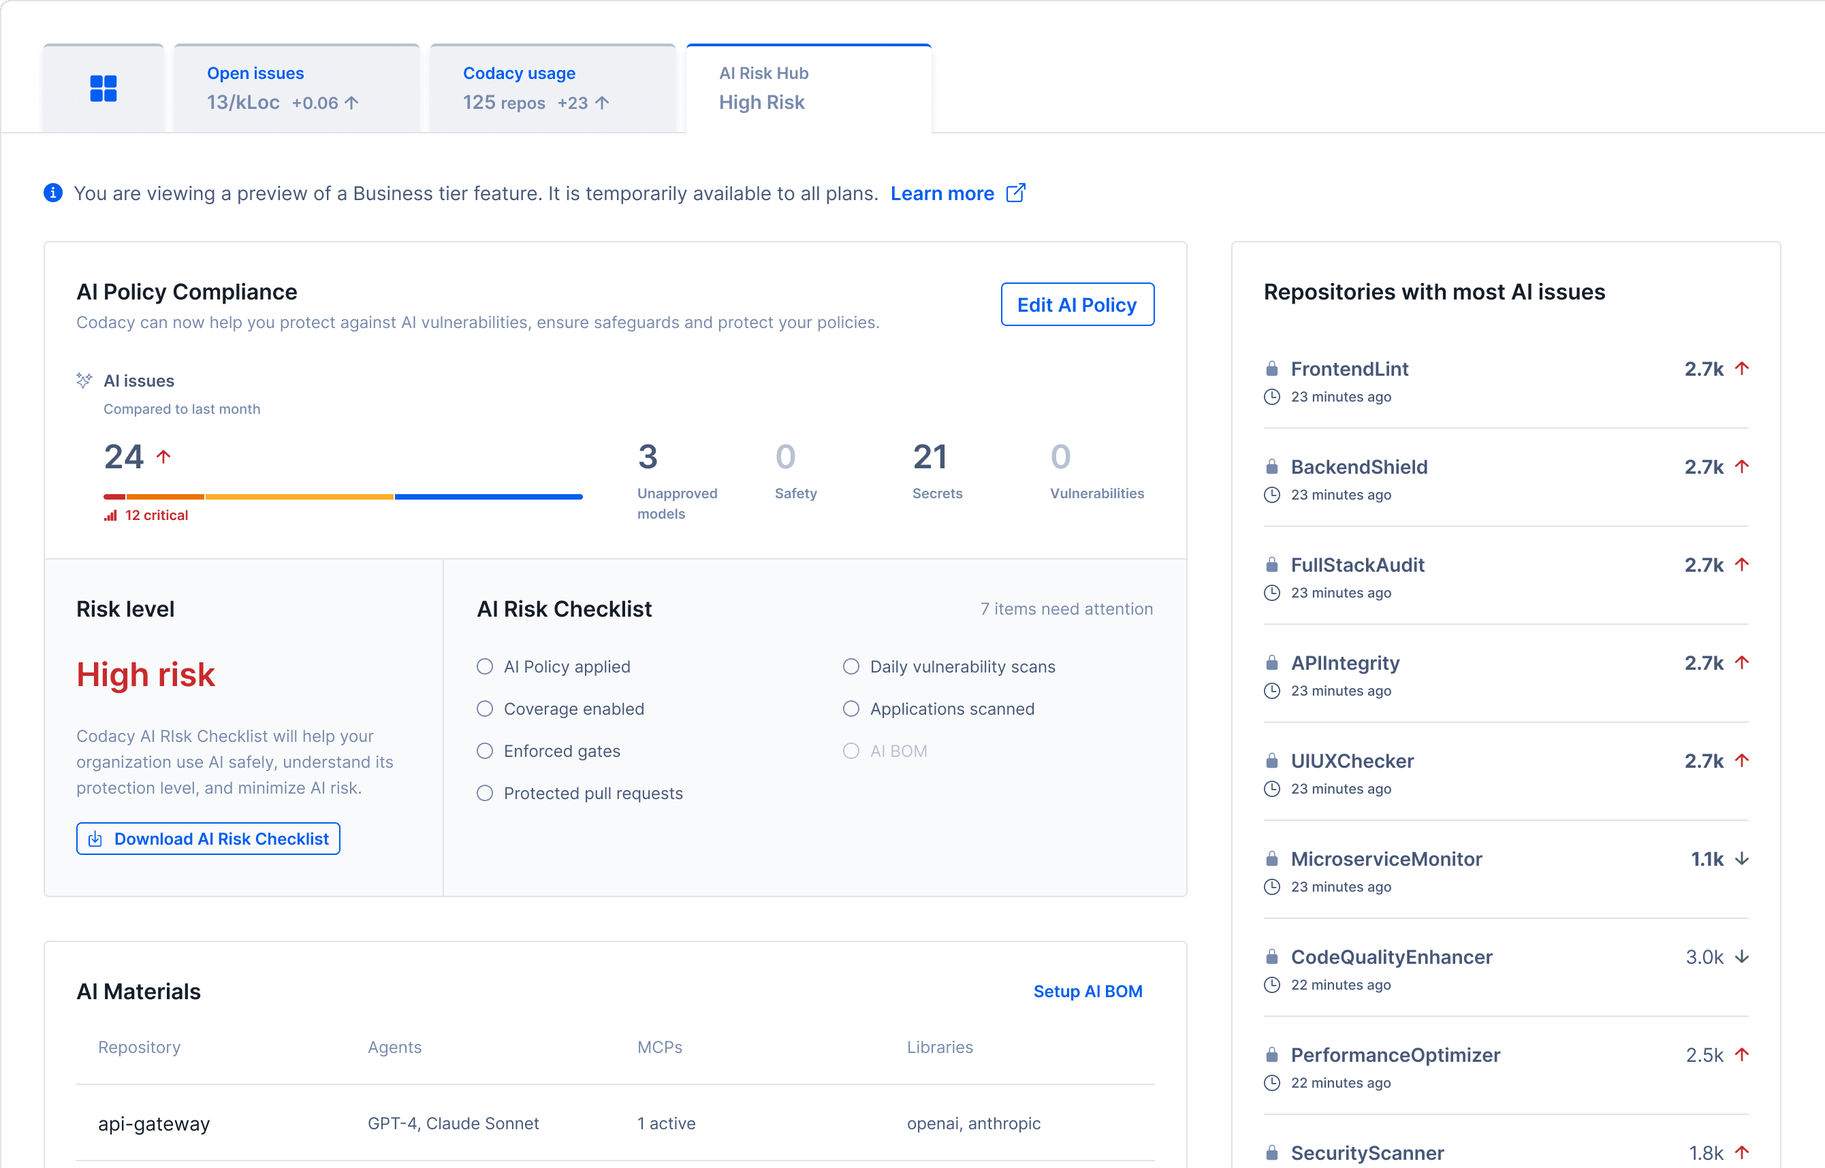This screenshot has height=1168, width=1825.
Task: Click the download icon on Download AI Risk Checklist
Action: click(x=95, y=839)
